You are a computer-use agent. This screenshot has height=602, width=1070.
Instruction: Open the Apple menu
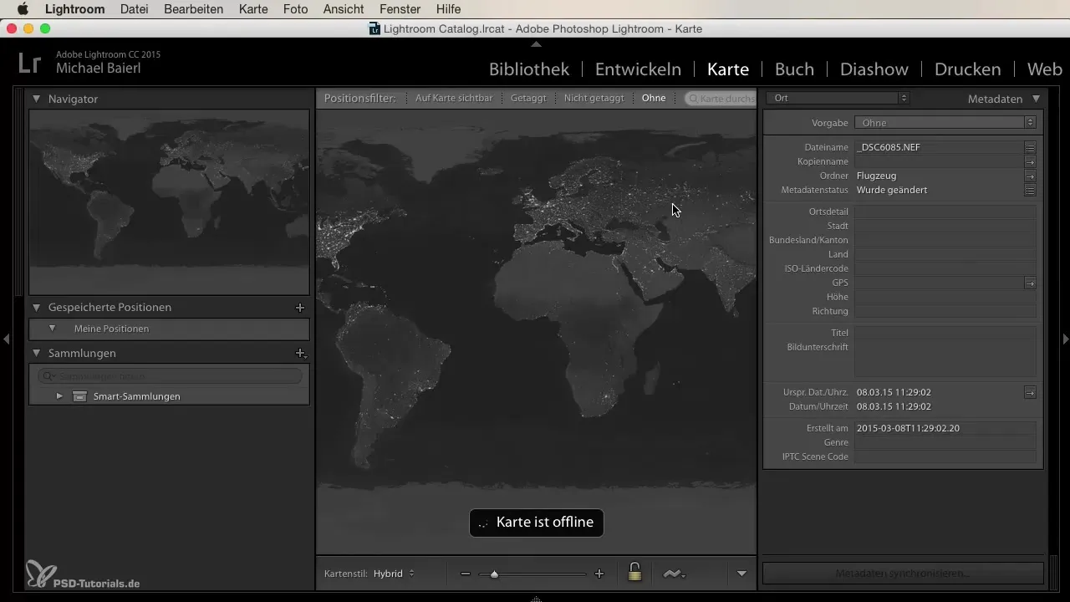[23, 9]
